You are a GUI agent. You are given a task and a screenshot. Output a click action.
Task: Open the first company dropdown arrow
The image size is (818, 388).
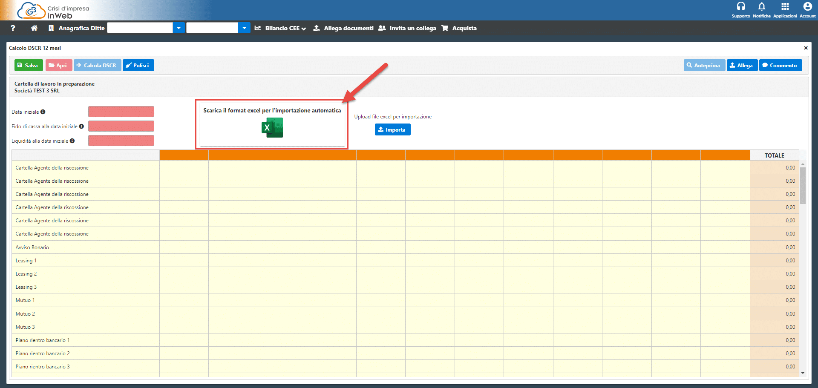click(179, 28)
